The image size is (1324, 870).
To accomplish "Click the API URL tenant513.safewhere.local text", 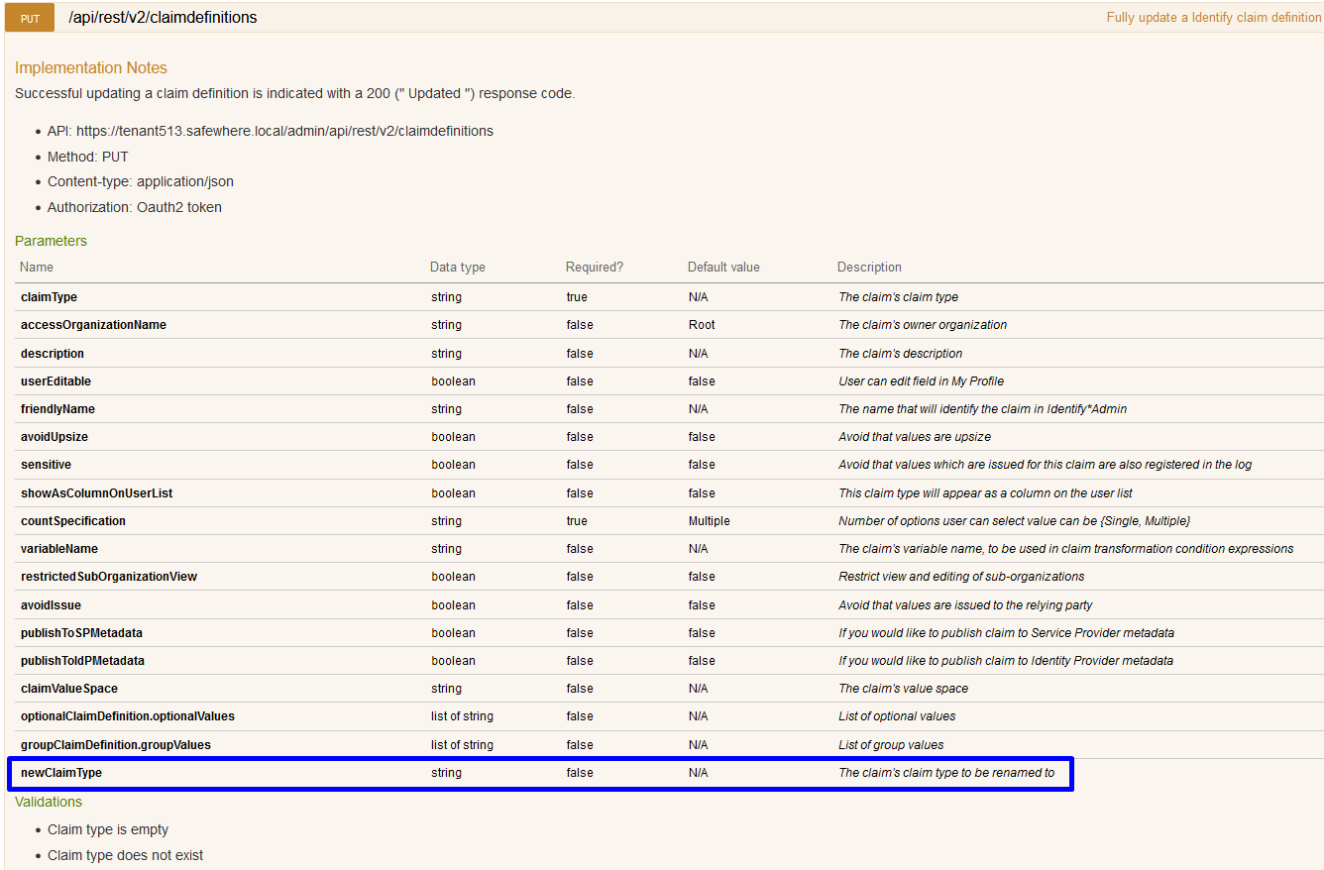I will point(284,131).
